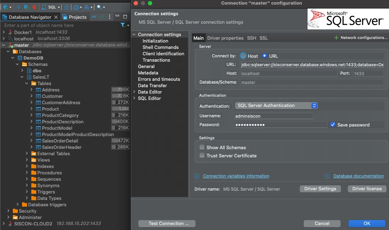Viewport: 389px width, 230px height.
Task: Expand the Customer table node
Action: pos(32,96)
